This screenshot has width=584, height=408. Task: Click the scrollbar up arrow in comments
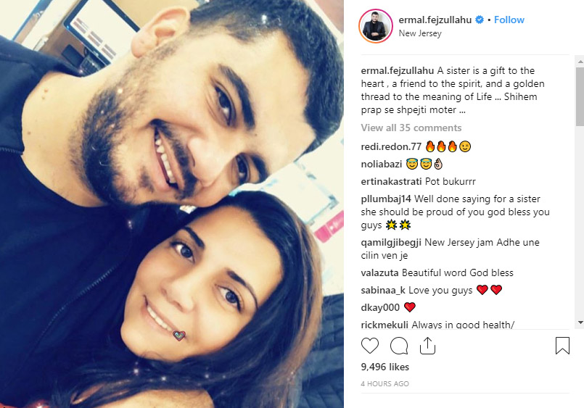(580, 61)
